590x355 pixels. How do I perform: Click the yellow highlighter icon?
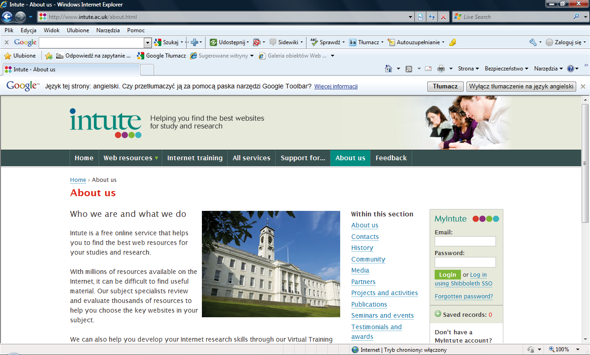point(453,42)
